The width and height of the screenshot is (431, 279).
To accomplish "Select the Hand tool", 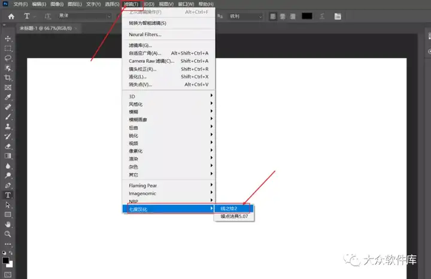I will pyautogui.click(x=8, y=225).
